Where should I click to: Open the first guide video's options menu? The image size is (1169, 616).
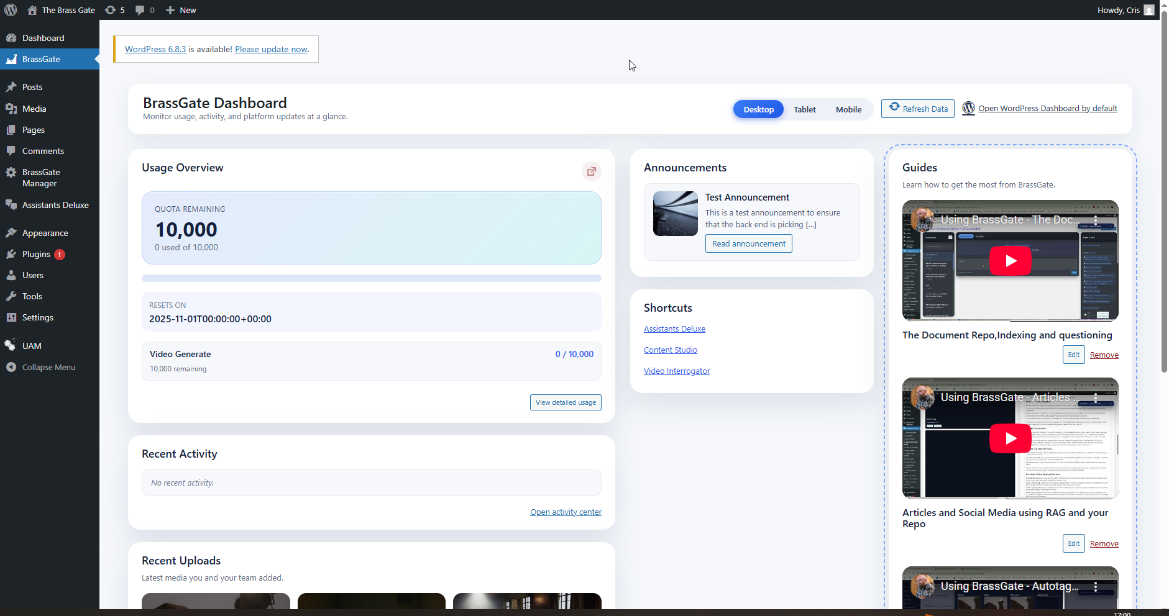pyautogui.click(x=1096, y=220)
